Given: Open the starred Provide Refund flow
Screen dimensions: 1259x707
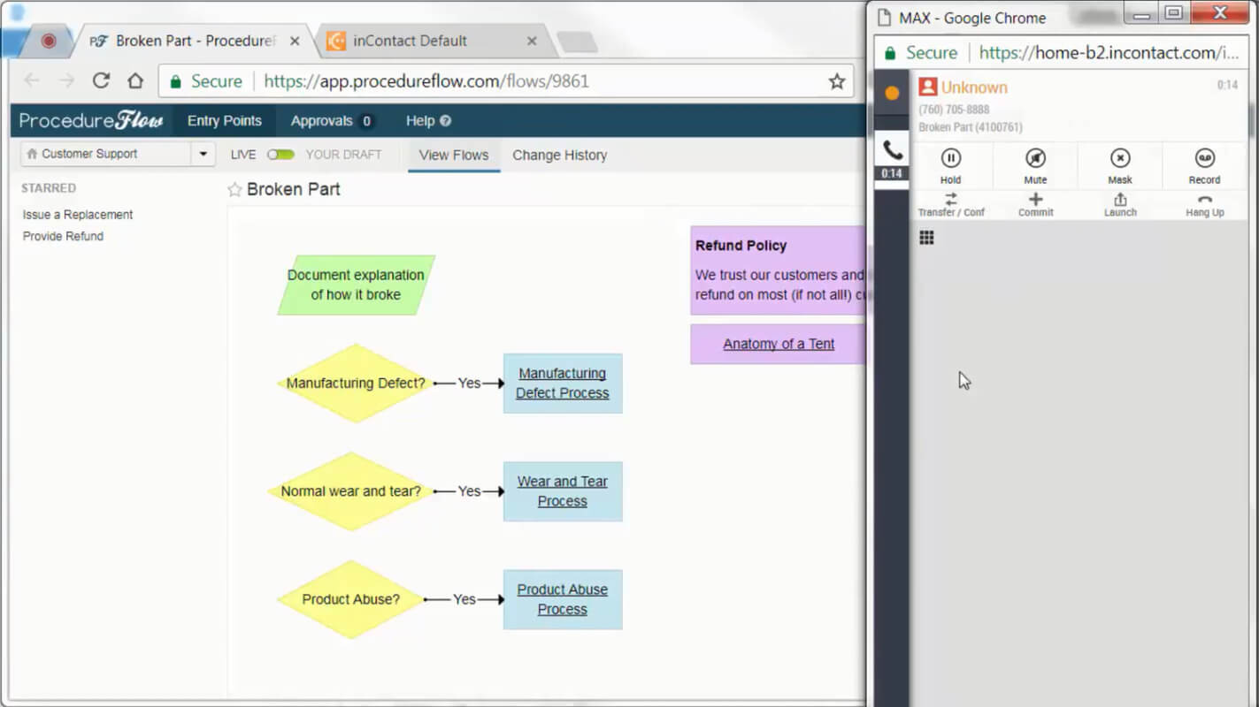Looking at the screenshot, I should tap(63, 236).
